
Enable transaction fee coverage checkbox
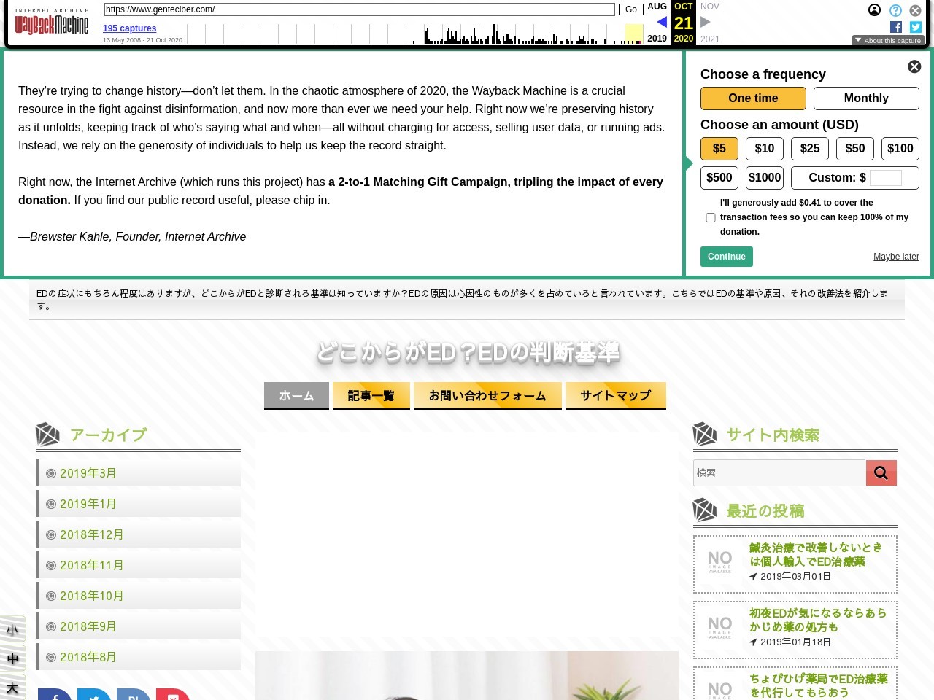711,217
